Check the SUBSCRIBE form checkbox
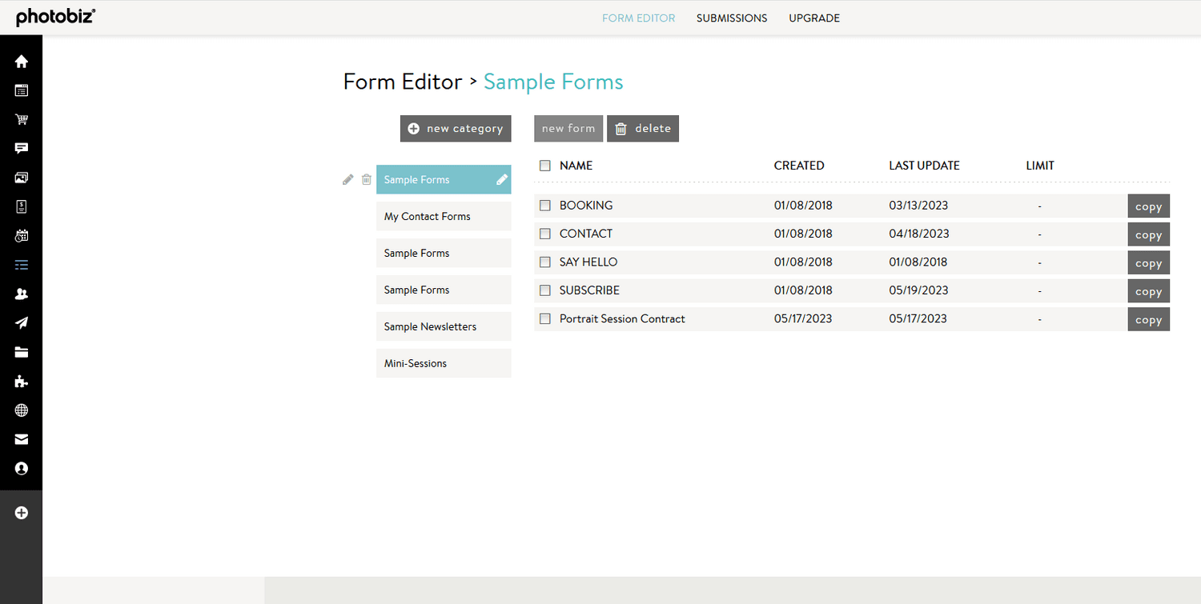This screenshot has width=1201, height=604. 545,290
